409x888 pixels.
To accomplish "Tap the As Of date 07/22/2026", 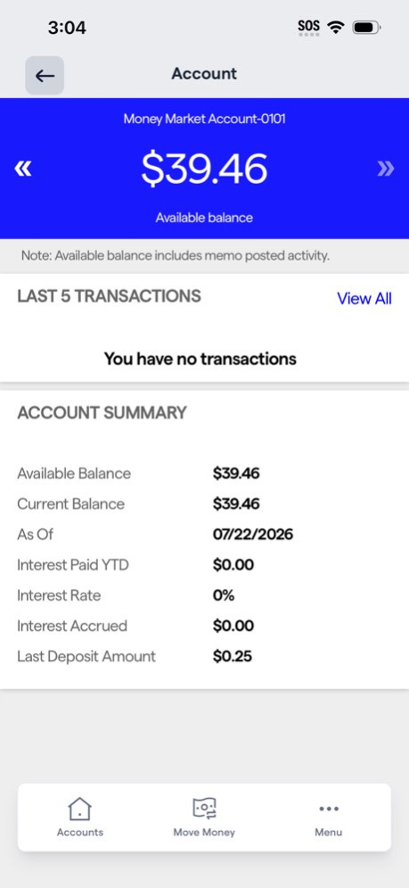I will pyautogui.click(x=253, y=534).
